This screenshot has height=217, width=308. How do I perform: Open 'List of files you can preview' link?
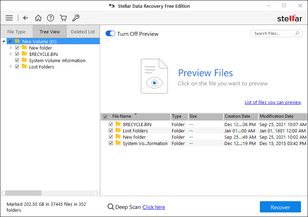point(273,102)
